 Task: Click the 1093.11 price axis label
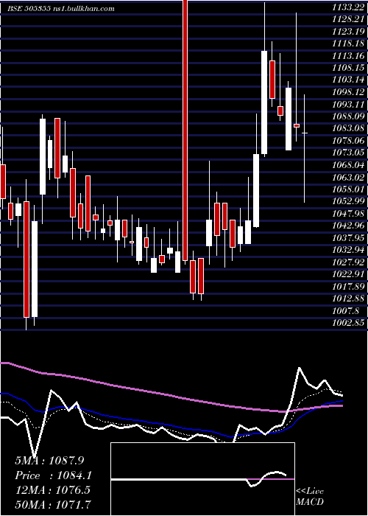click(x=348, y=104)
